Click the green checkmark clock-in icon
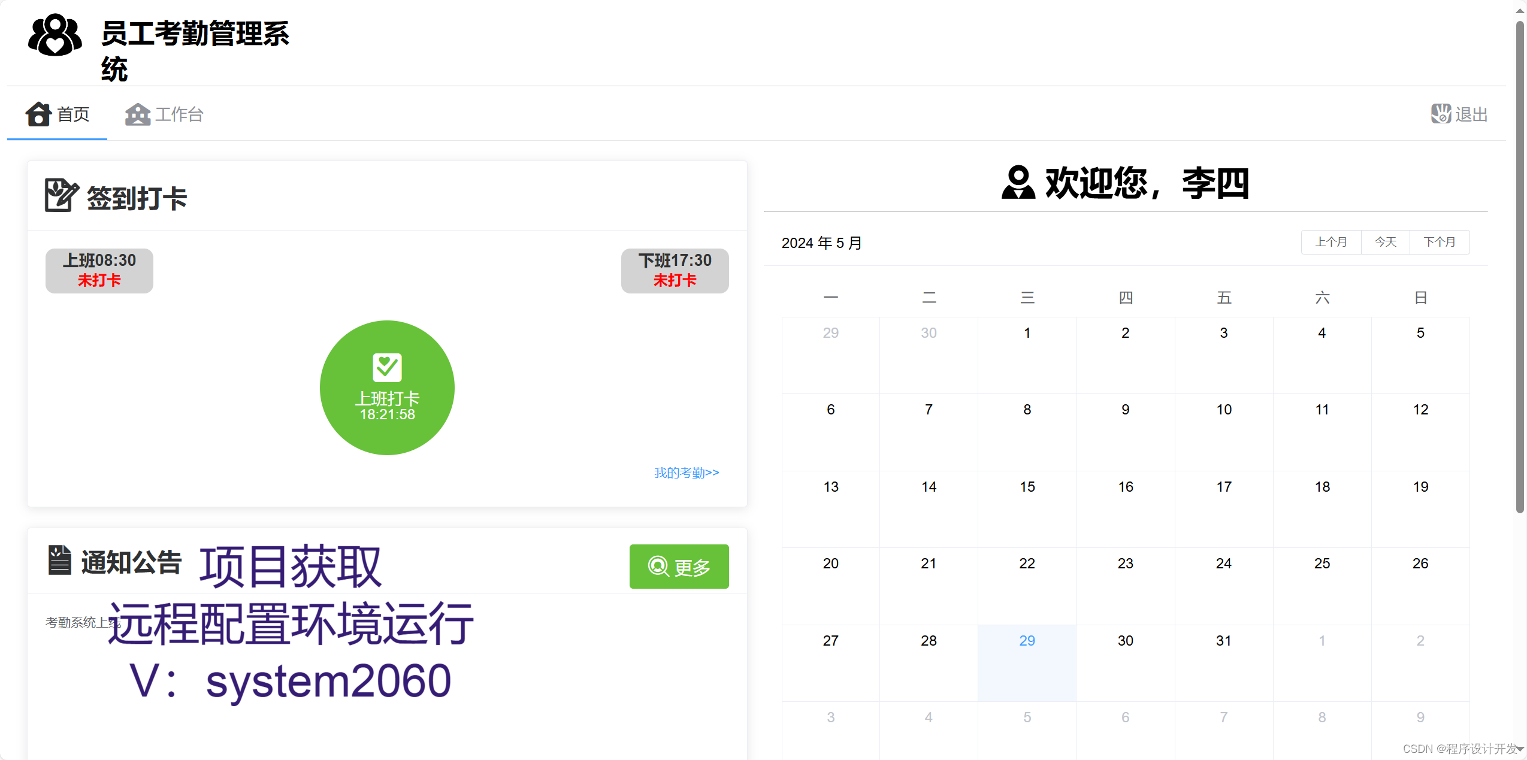 coord(387,368)
